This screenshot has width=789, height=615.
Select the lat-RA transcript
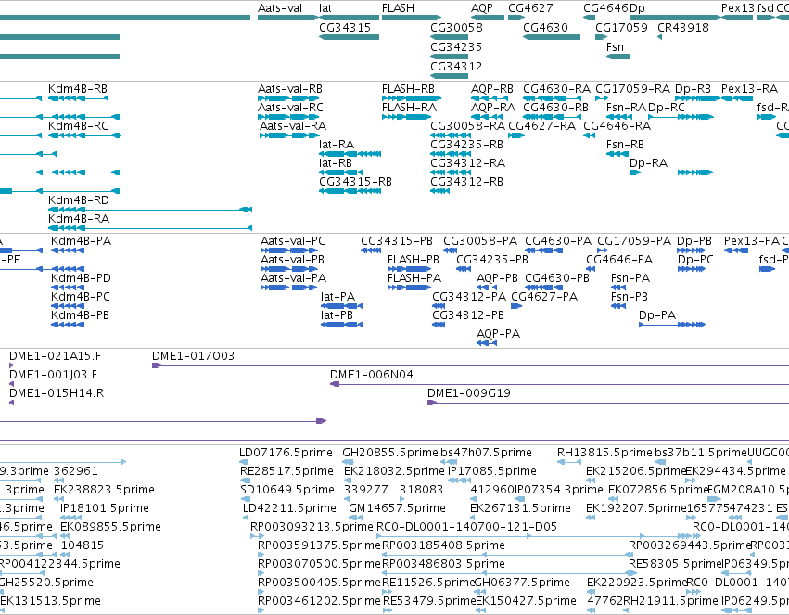click(x=350, y=153)
